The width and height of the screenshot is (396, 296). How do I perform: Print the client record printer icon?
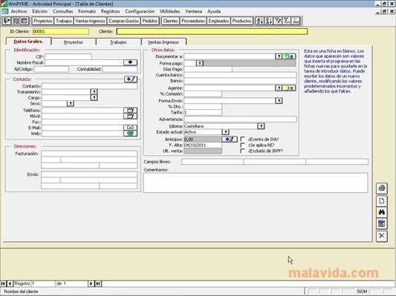pyautogui.click(x=382, y=188)
